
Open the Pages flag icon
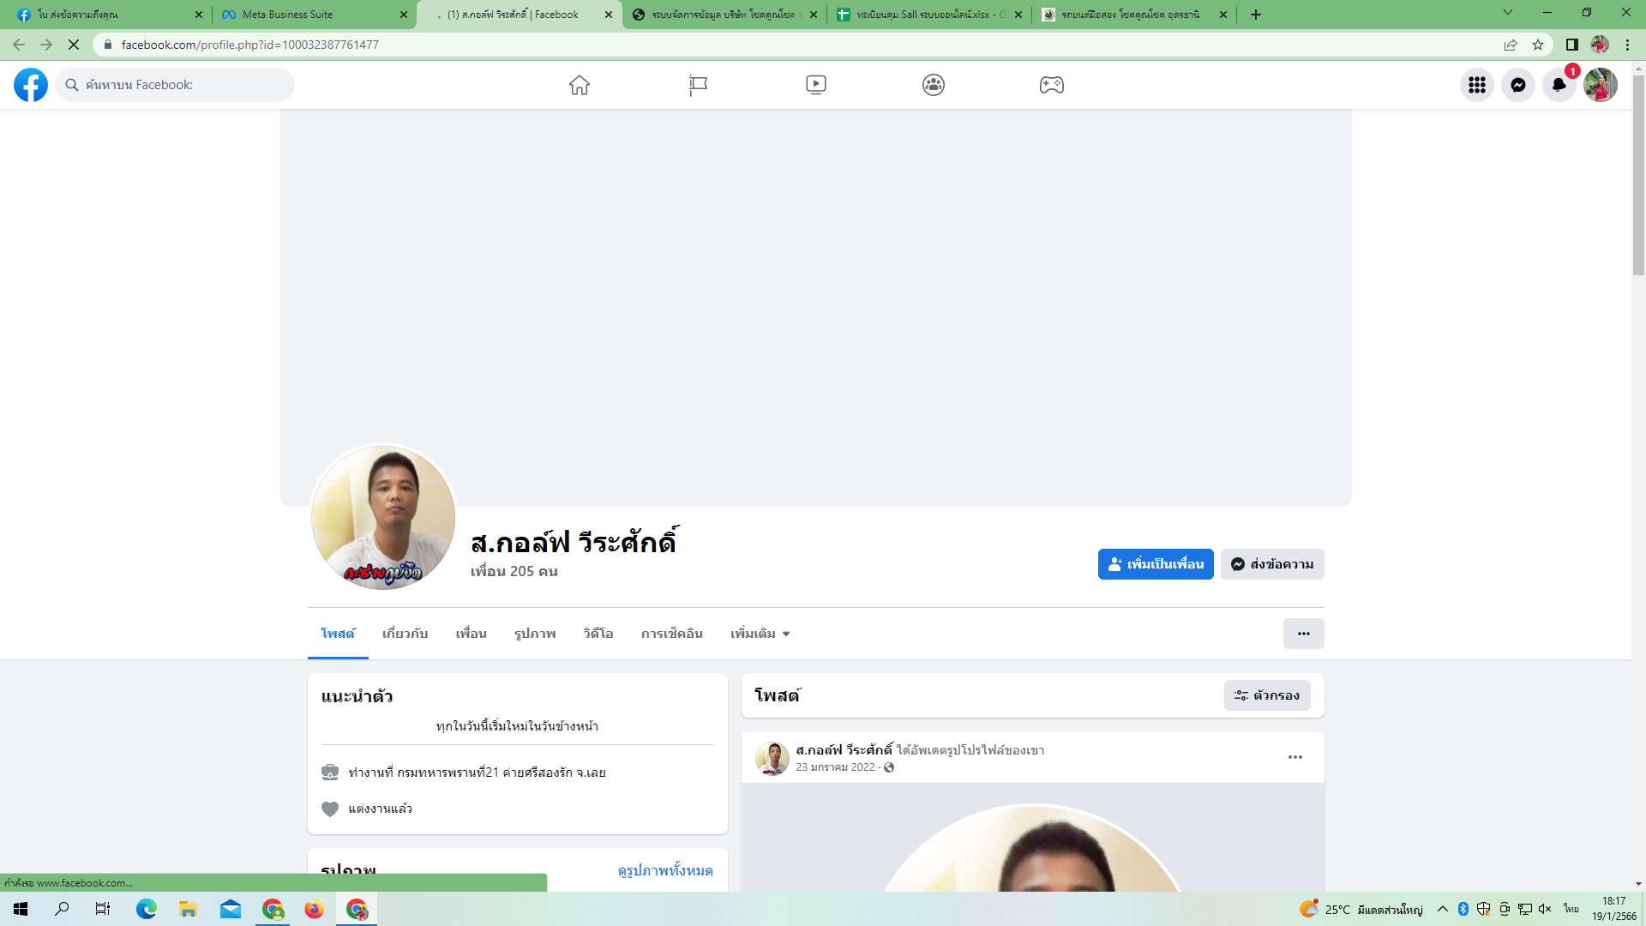click(x=698, y=85)
